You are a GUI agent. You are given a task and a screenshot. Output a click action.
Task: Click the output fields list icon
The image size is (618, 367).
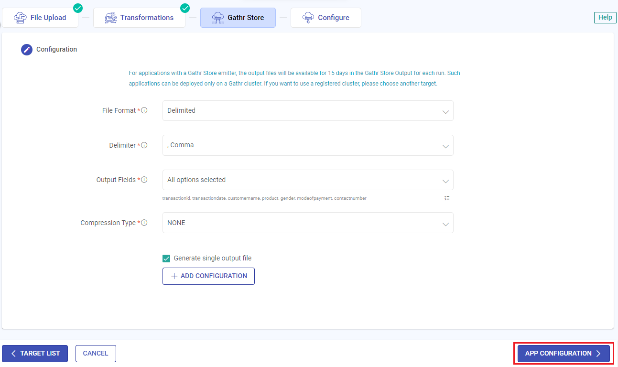[x=446, y=198]
